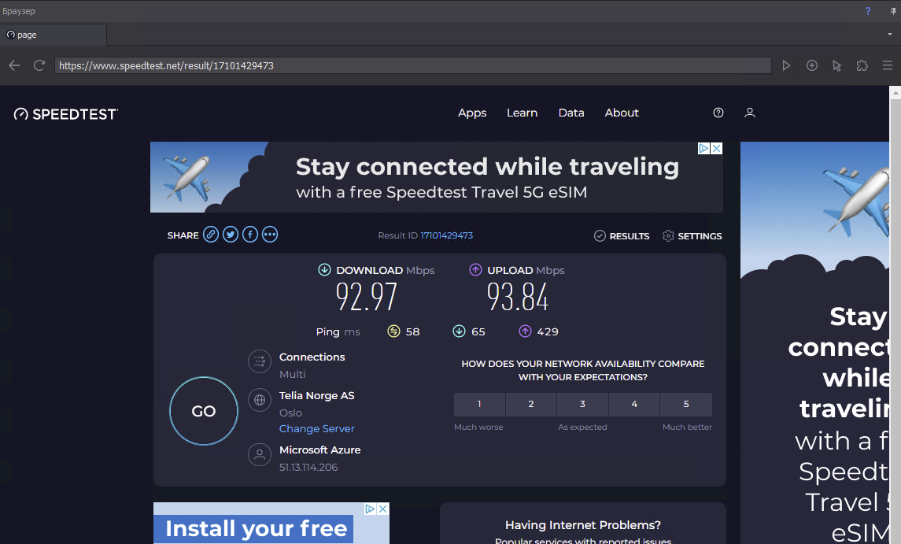This screenshot has height=544, width=901.
Task: Click the download arrow icon beside DOWNLOAD
Action: coord(325,270)
